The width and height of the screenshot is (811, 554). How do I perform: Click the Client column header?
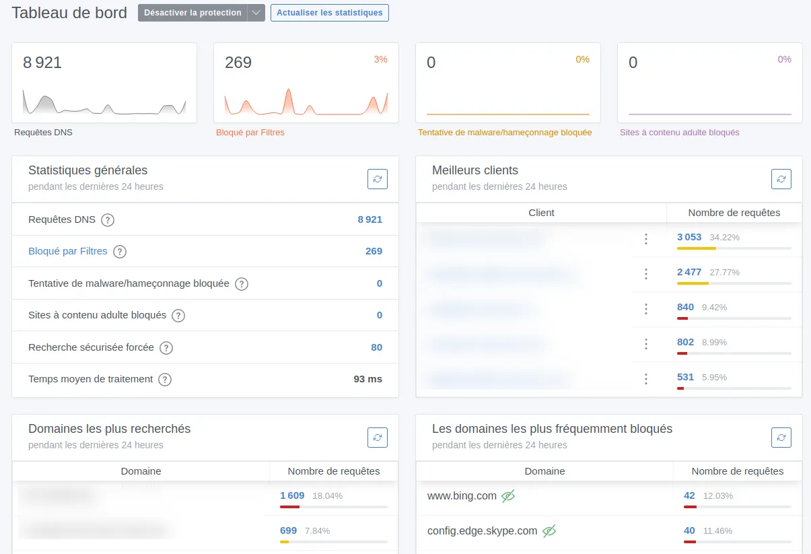(x=542, y=213)
